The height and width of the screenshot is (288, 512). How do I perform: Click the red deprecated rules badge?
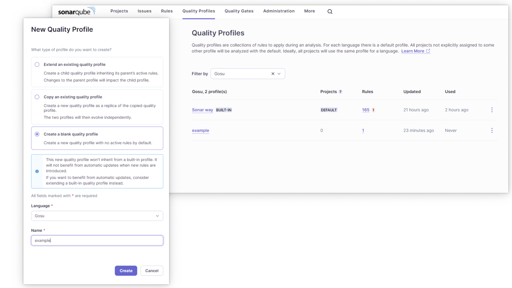click(373, 110)
